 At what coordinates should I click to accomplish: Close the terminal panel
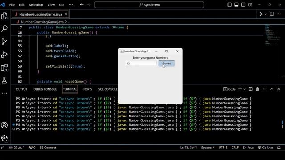tap(279, 89)
